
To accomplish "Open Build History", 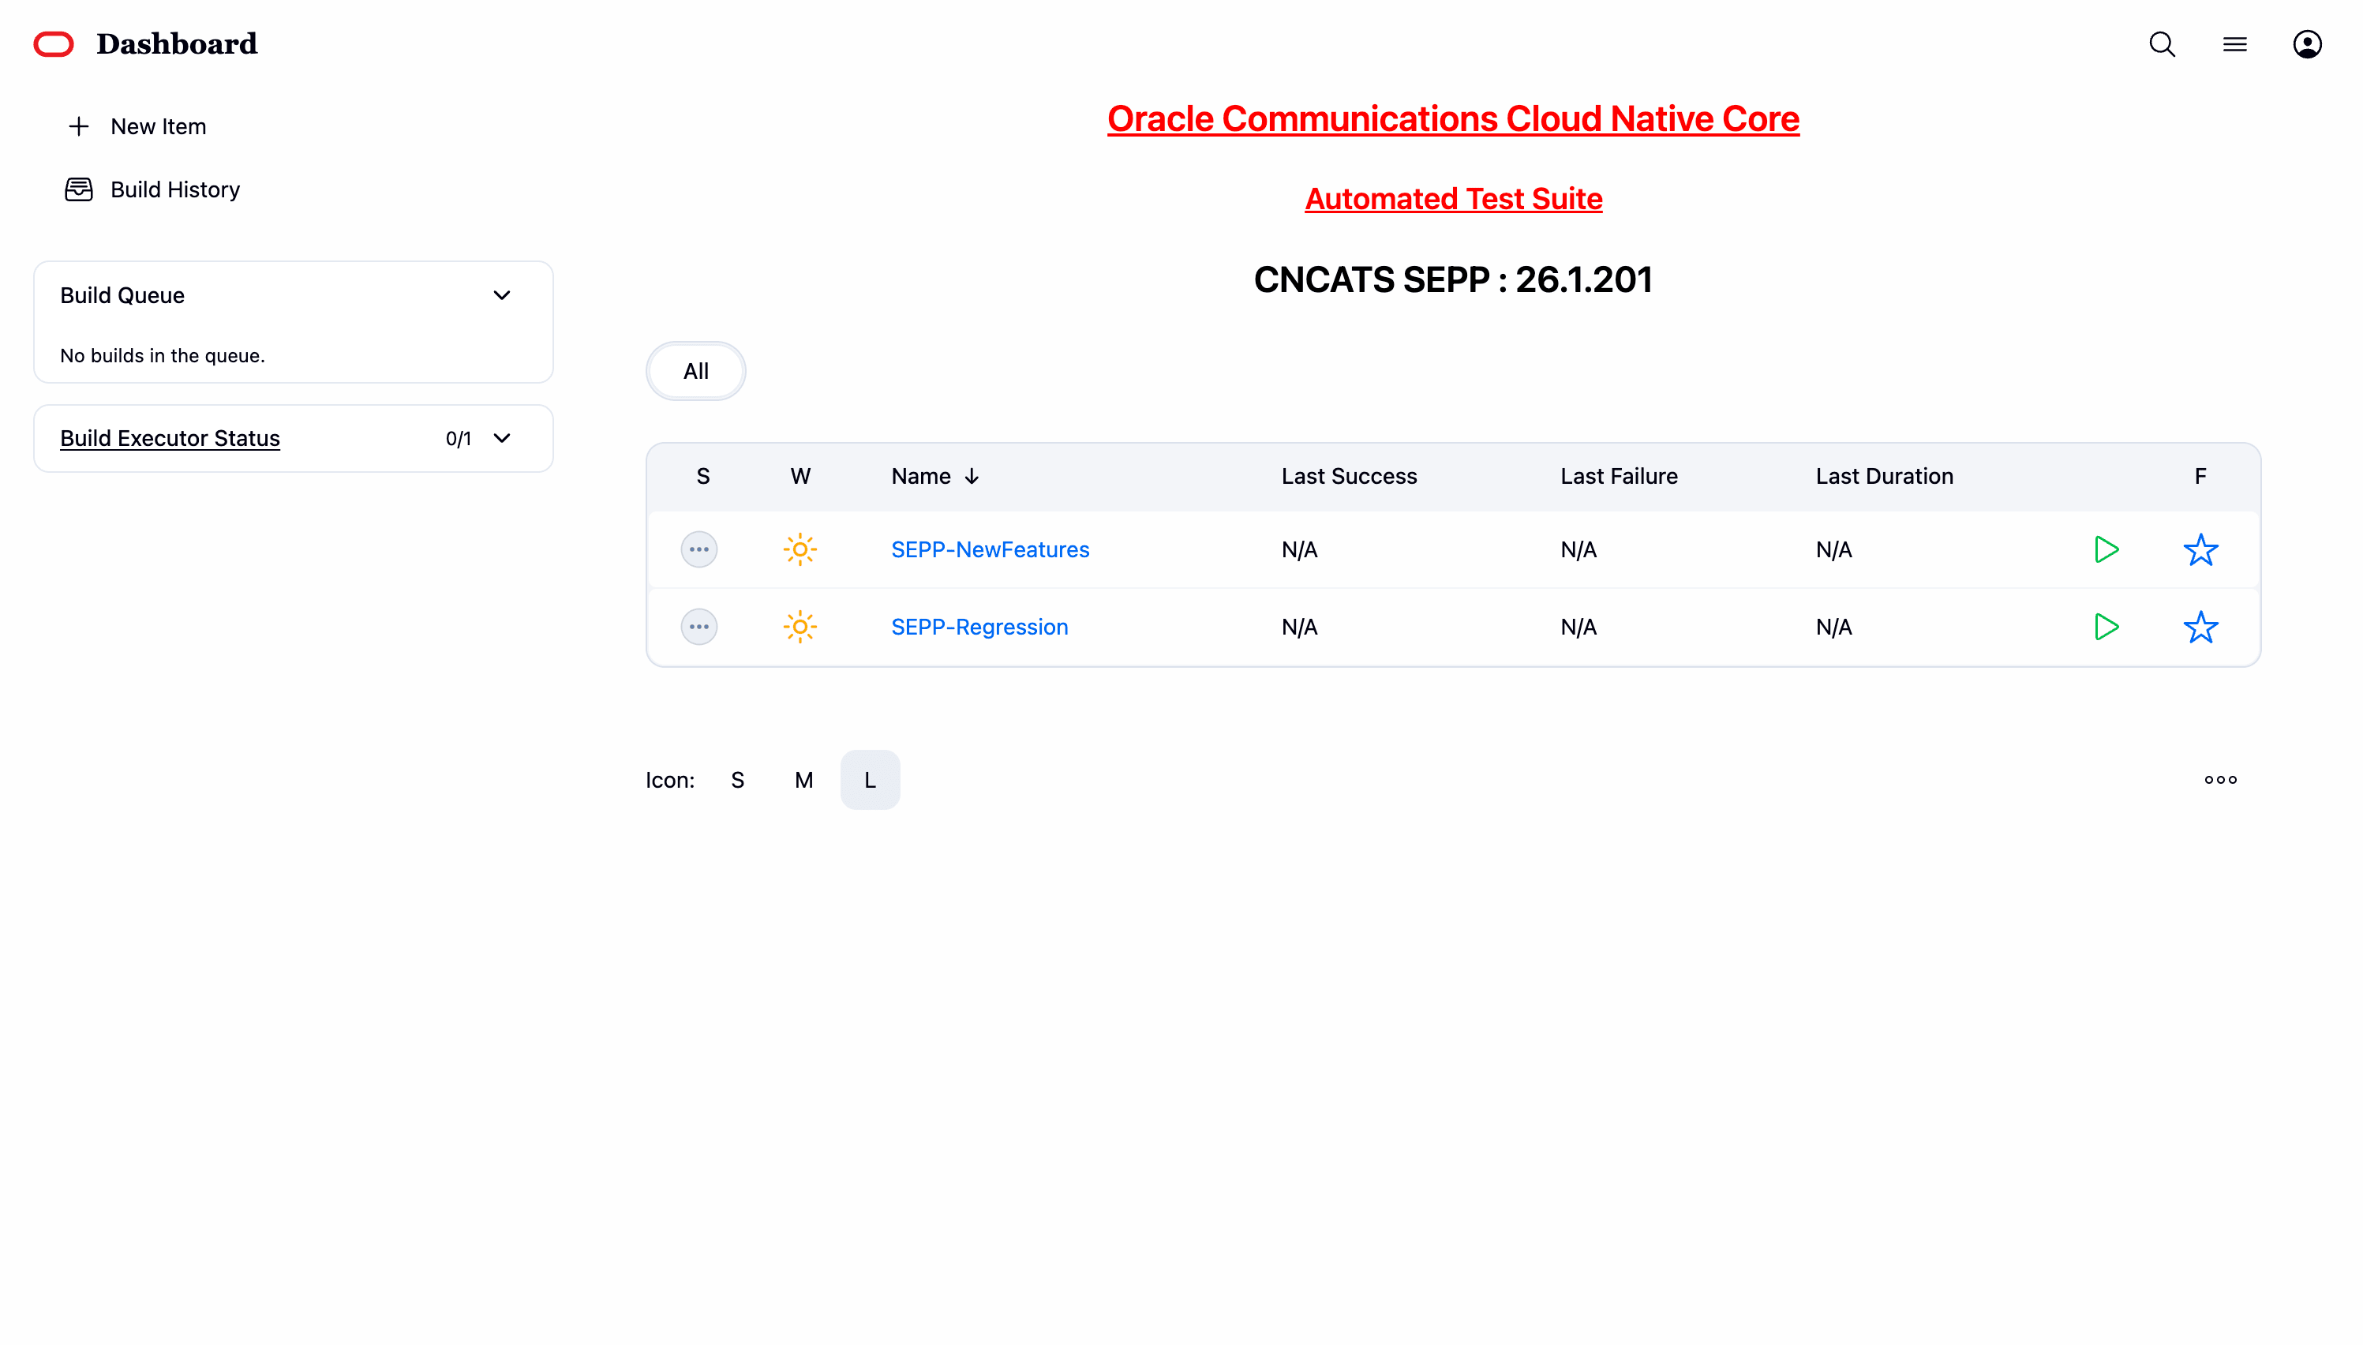I will click(175, 189).
